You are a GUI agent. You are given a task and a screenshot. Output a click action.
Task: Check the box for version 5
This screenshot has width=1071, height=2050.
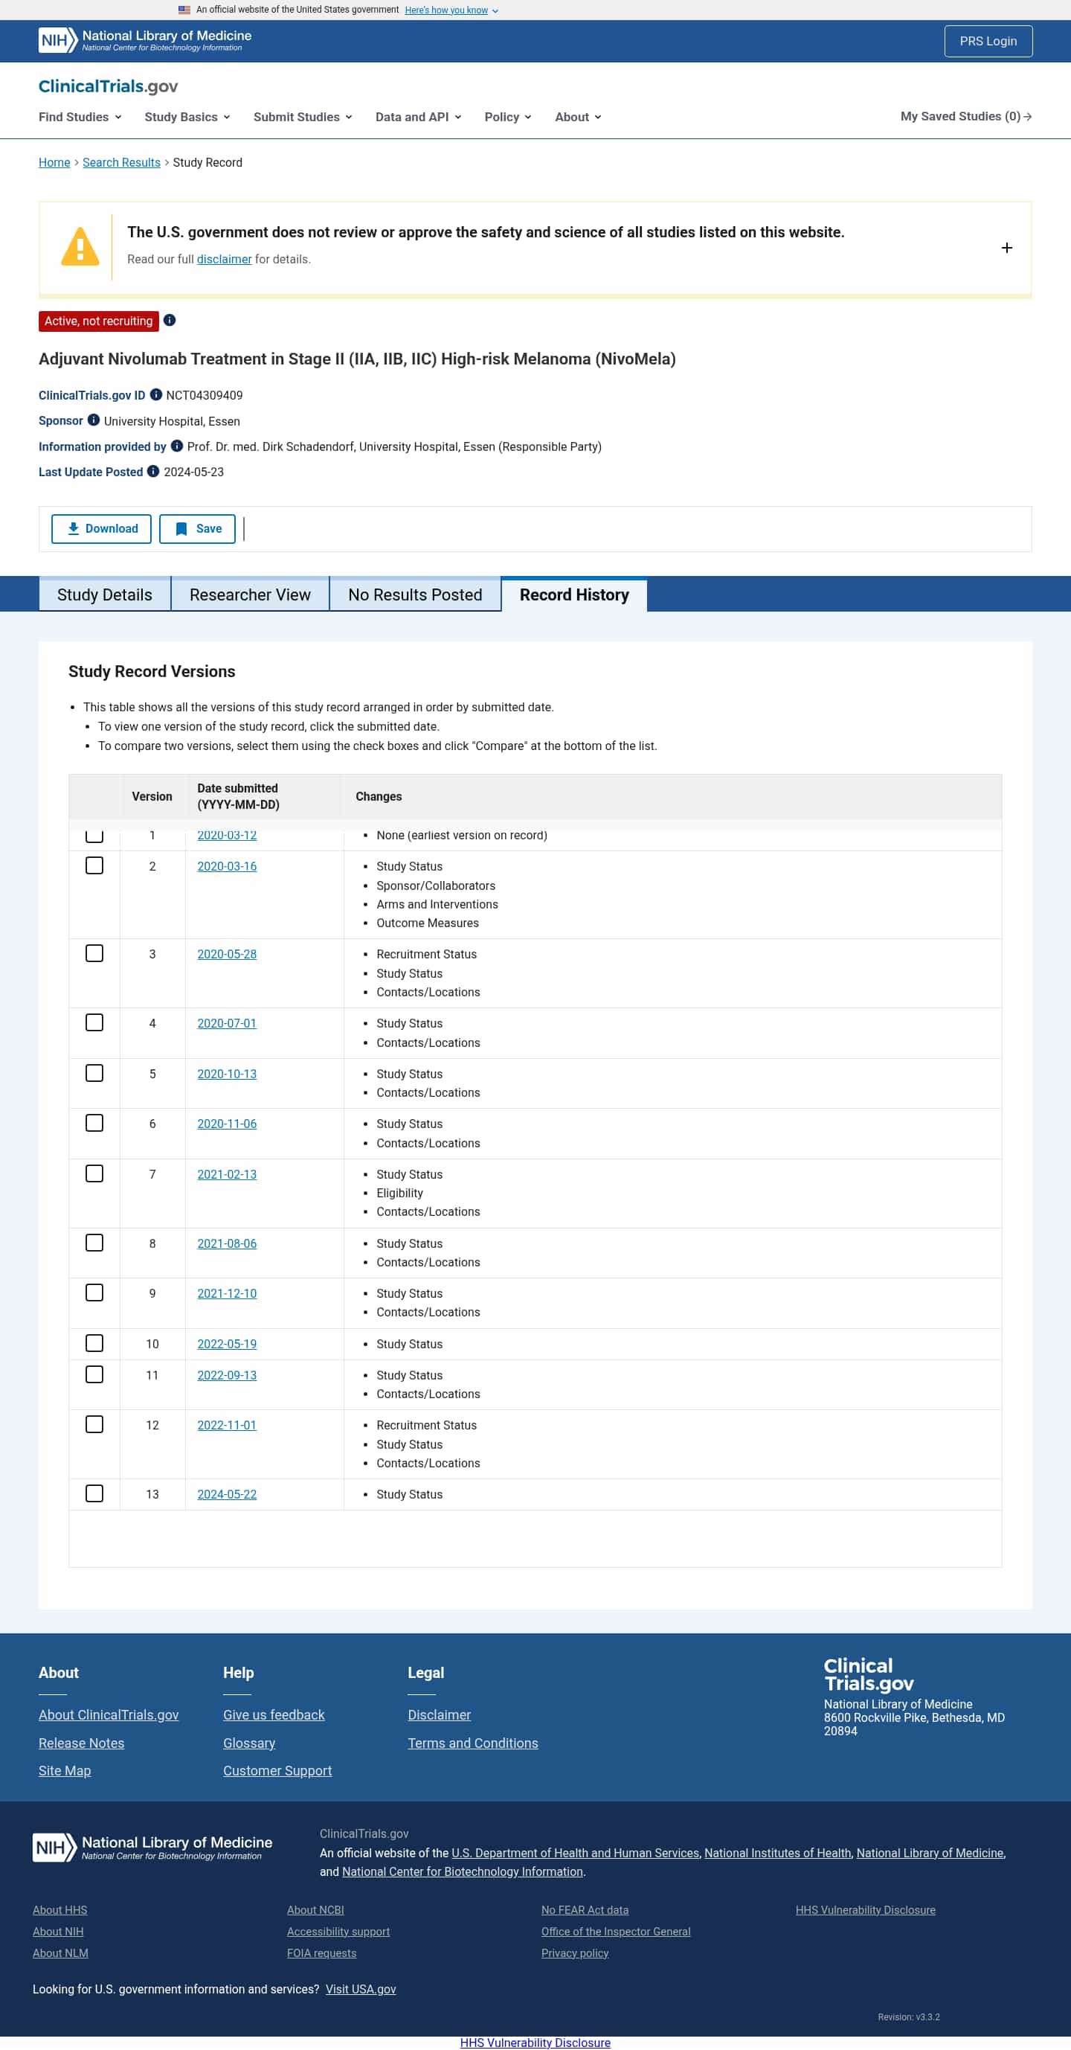[x=94, y=1073]
